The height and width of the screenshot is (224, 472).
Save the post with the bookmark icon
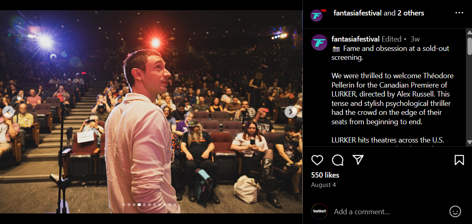tap(459, 160)
